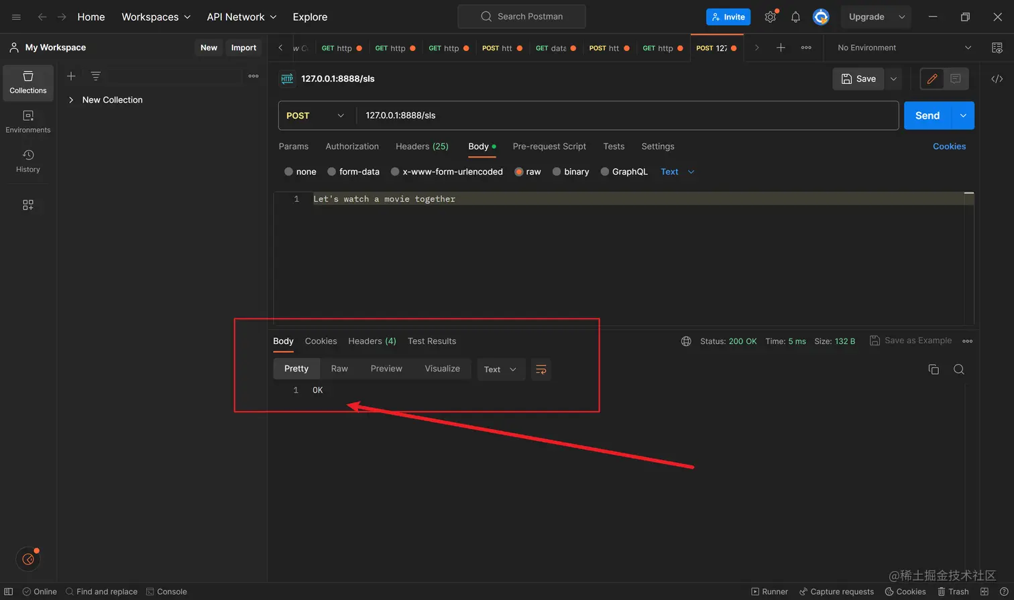
Task: Toggle line wrap in response
Action: click(541, 369)
